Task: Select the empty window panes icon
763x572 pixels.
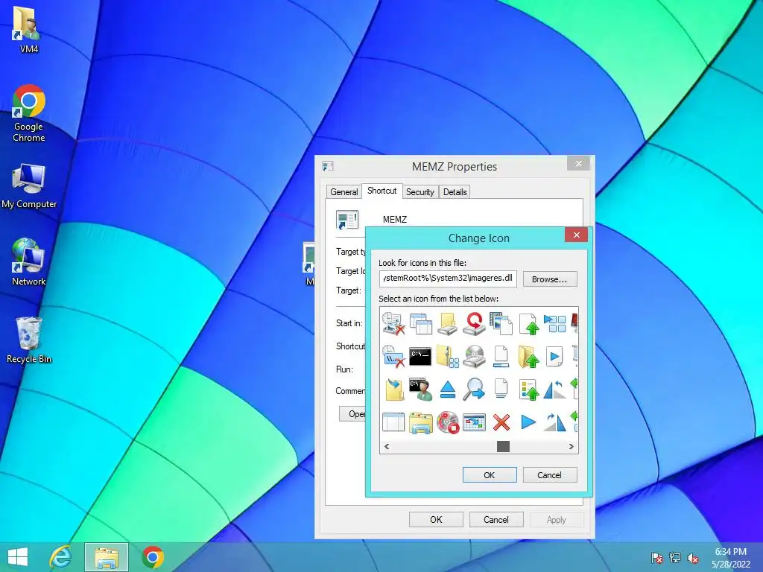Action: coord(393,422)
